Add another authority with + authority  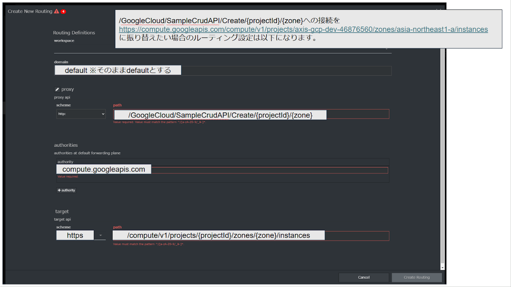pos(66,190)
